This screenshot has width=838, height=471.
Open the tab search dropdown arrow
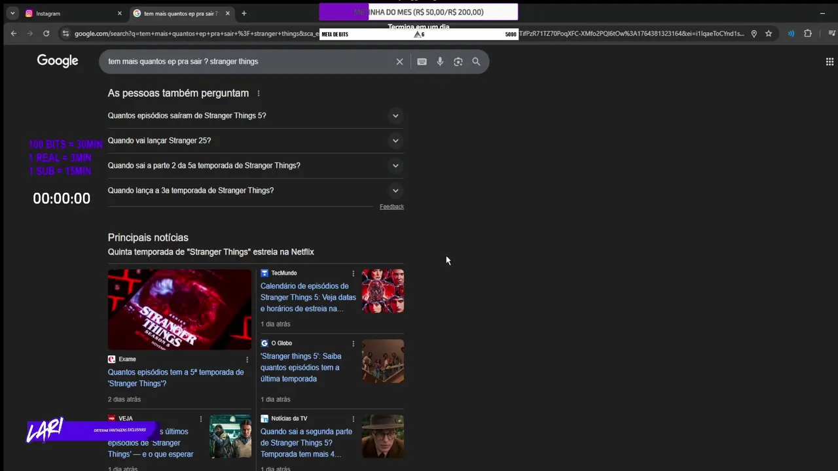pyautogui.click(x=12, y=13)
